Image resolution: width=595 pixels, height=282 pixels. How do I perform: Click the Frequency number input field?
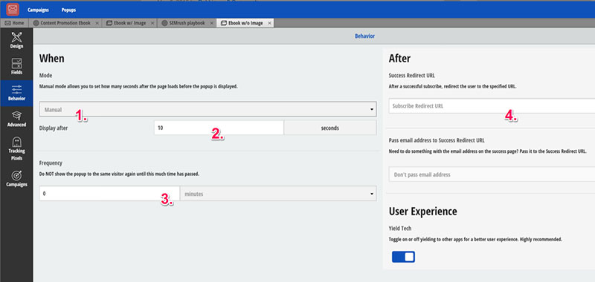pyautogui.click(x=109, y=194)
